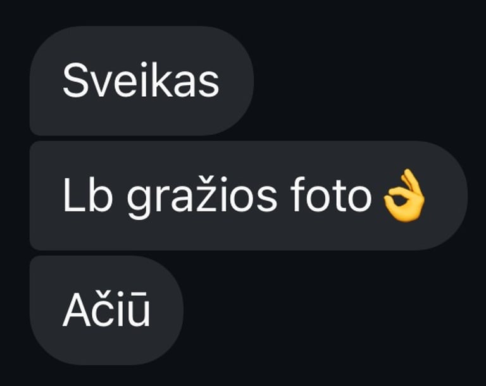Click the OK hand emoji
486x386 pixels.
point(404,195)
